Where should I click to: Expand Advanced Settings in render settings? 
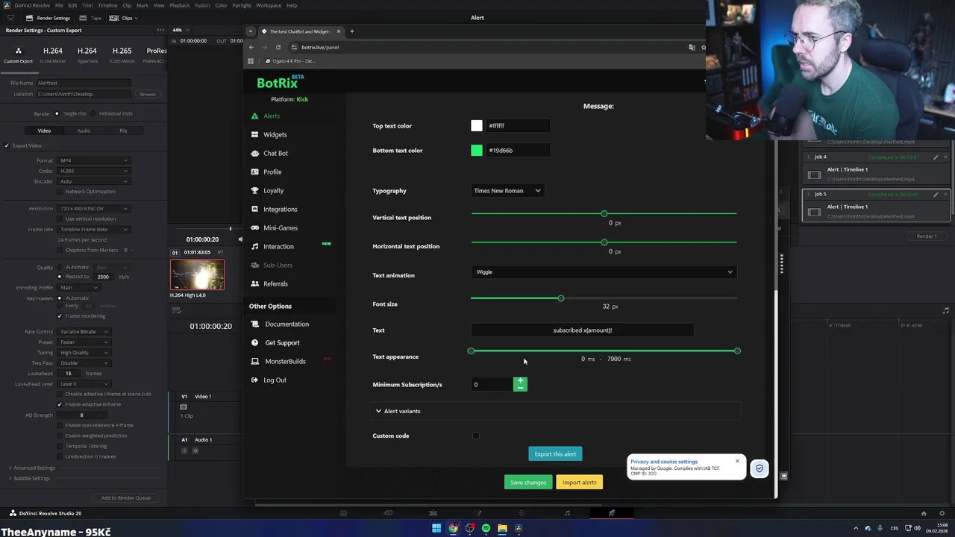point(32,468)
